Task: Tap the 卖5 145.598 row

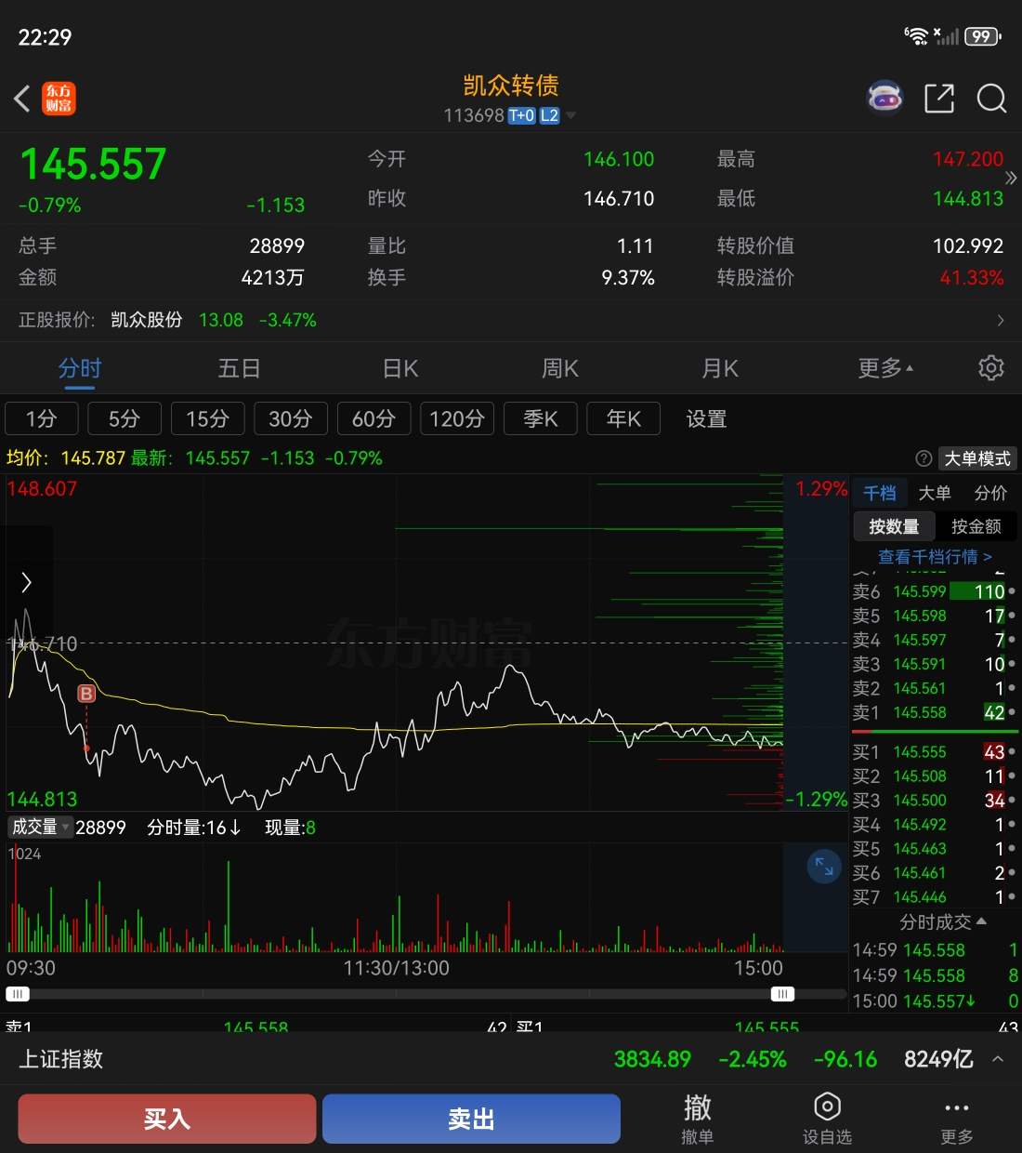Action: coord(934,616)
